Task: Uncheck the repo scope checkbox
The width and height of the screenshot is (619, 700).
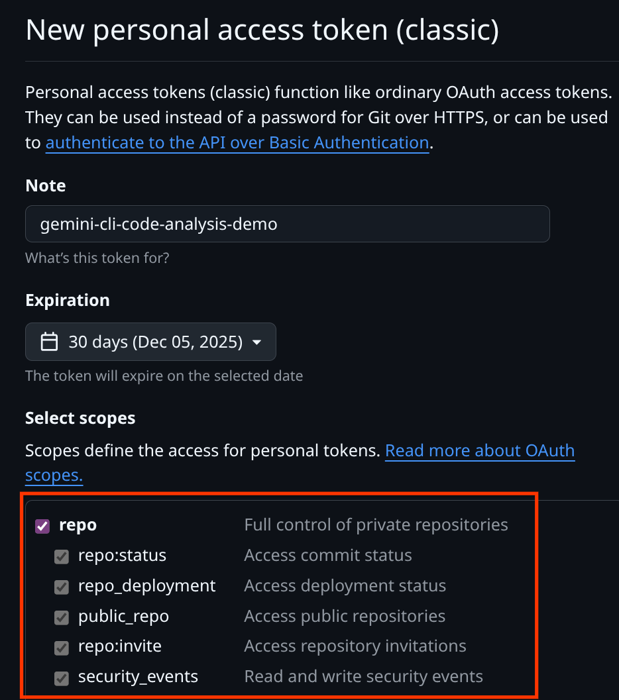Action: coord(42,526)
